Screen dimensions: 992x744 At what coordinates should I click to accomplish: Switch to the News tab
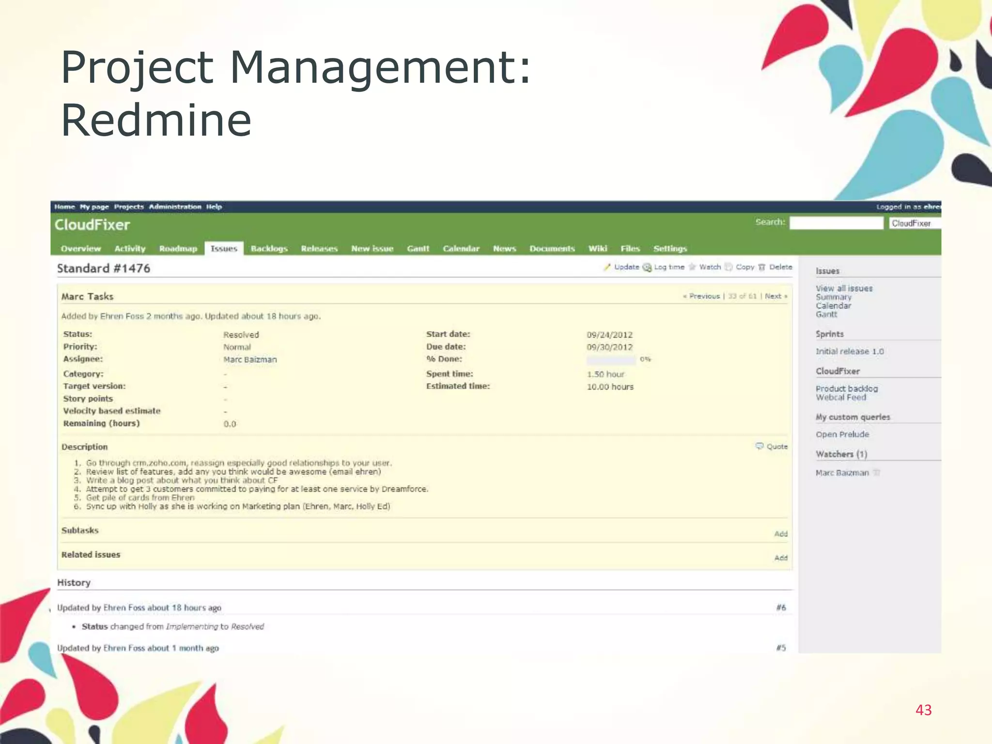[x=504, y=248]
